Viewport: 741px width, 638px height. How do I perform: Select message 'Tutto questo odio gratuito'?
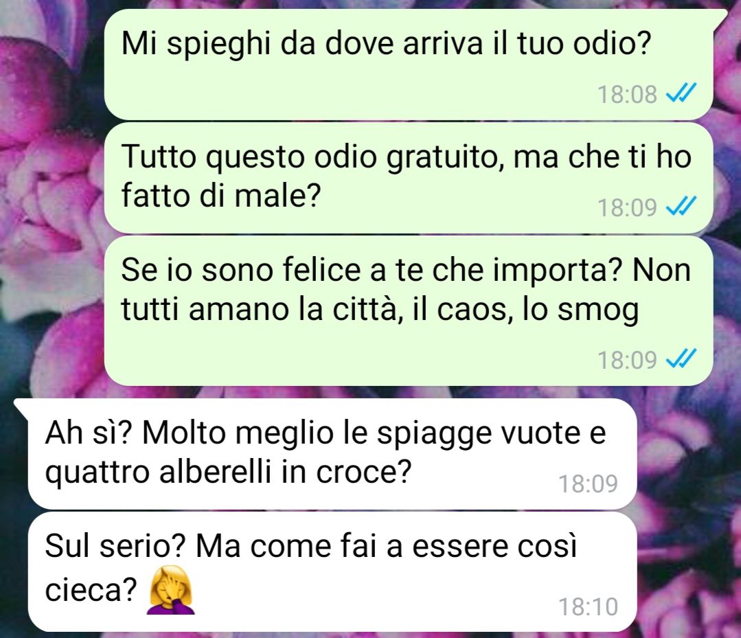409,178
